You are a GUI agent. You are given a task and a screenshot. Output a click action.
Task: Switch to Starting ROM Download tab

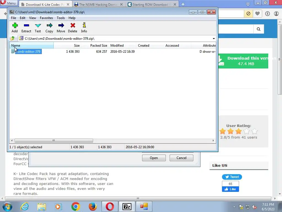(x=150, y=4)
